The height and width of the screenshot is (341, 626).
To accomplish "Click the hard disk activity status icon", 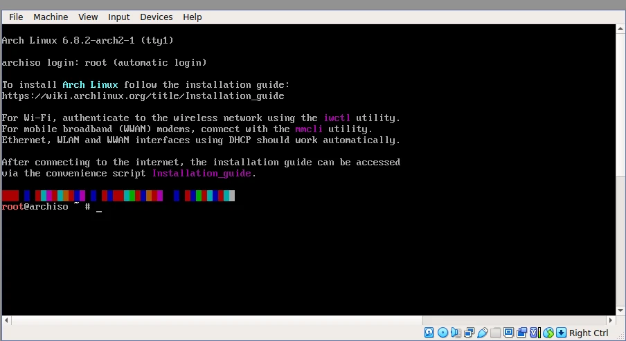I will tap(429, 333).
